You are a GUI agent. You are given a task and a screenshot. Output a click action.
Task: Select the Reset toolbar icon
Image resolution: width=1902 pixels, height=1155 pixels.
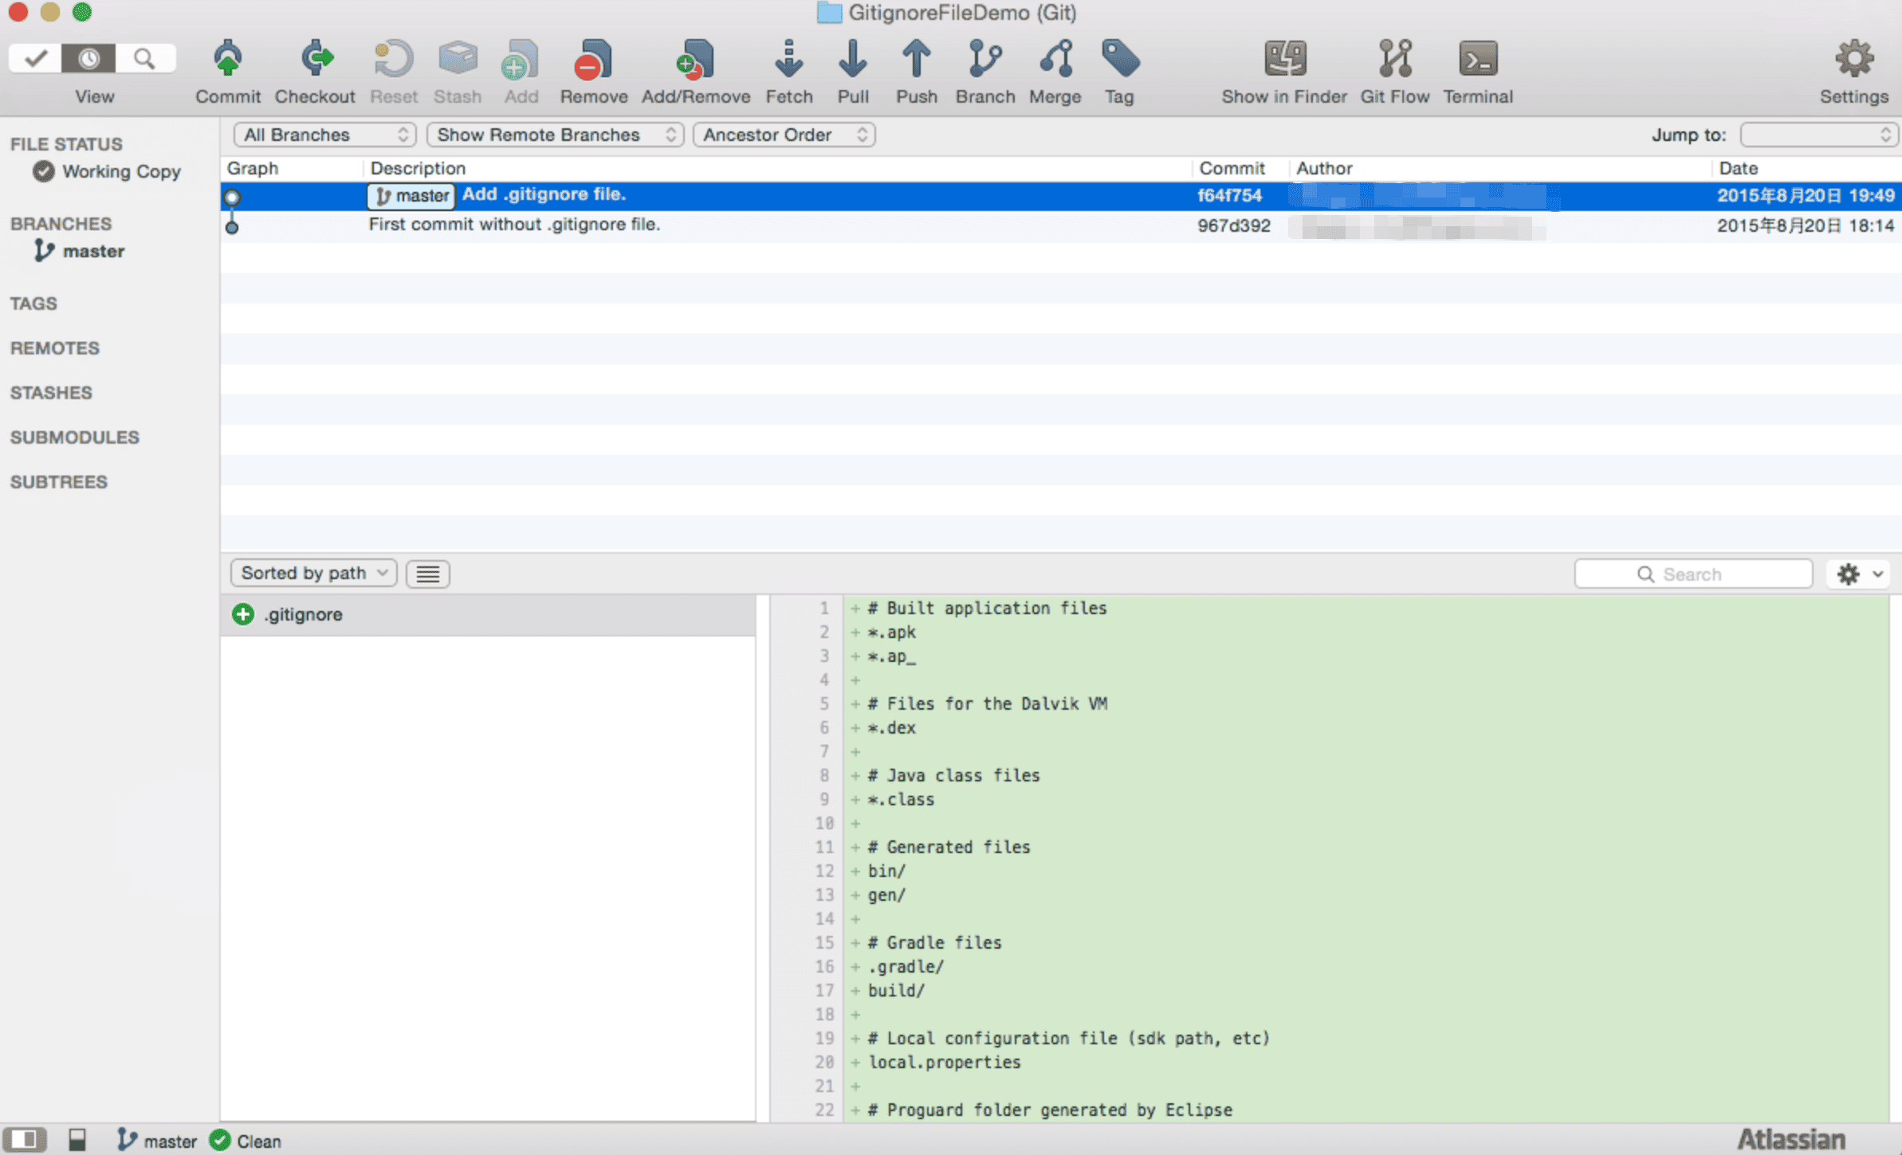[393, 59]
